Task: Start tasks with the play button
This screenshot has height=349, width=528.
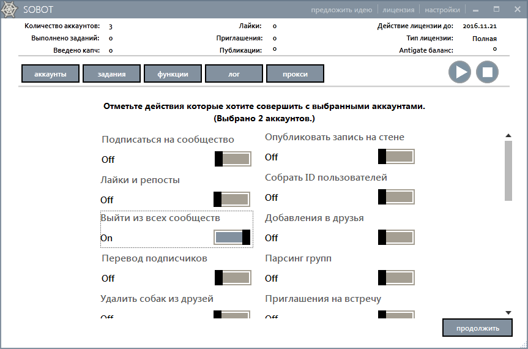Action: [x=459, y=72]
